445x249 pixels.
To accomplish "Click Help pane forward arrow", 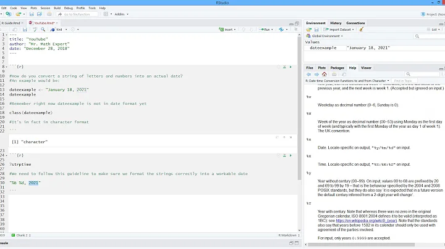I will click(316, 74).
